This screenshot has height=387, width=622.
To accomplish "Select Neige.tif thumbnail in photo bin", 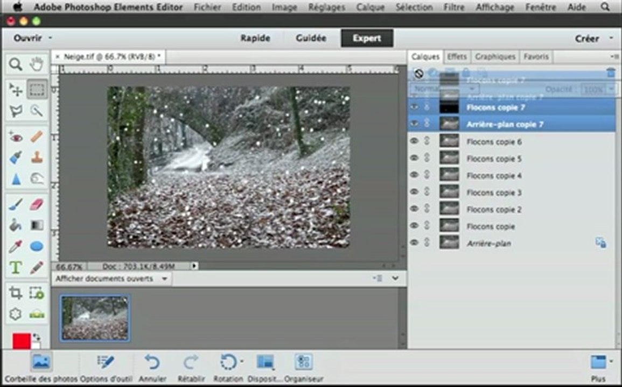I will (x=95, y=318).
